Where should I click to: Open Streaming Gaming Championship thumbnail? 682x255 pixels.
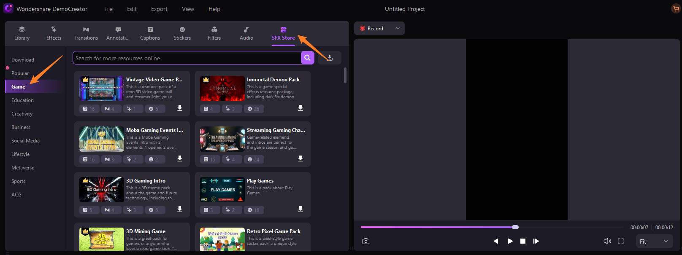click(x=222, y=139)
